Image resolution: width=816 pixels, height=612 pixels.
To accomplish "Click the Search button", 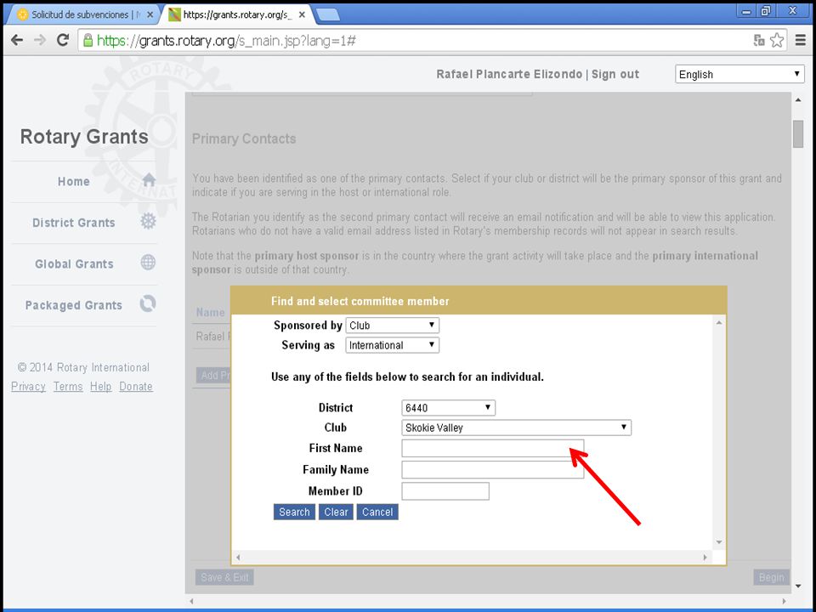I will click(x=294, y=512).
